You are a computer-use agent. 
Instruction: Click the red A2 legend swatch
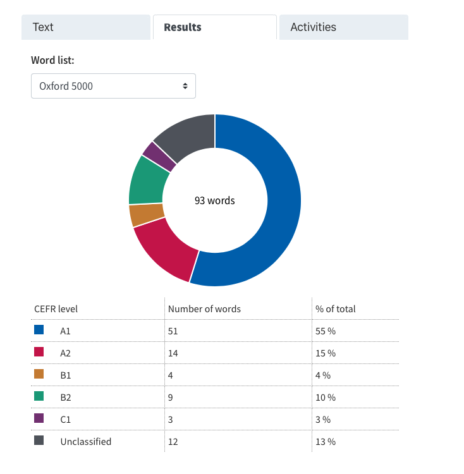(39, 352)
